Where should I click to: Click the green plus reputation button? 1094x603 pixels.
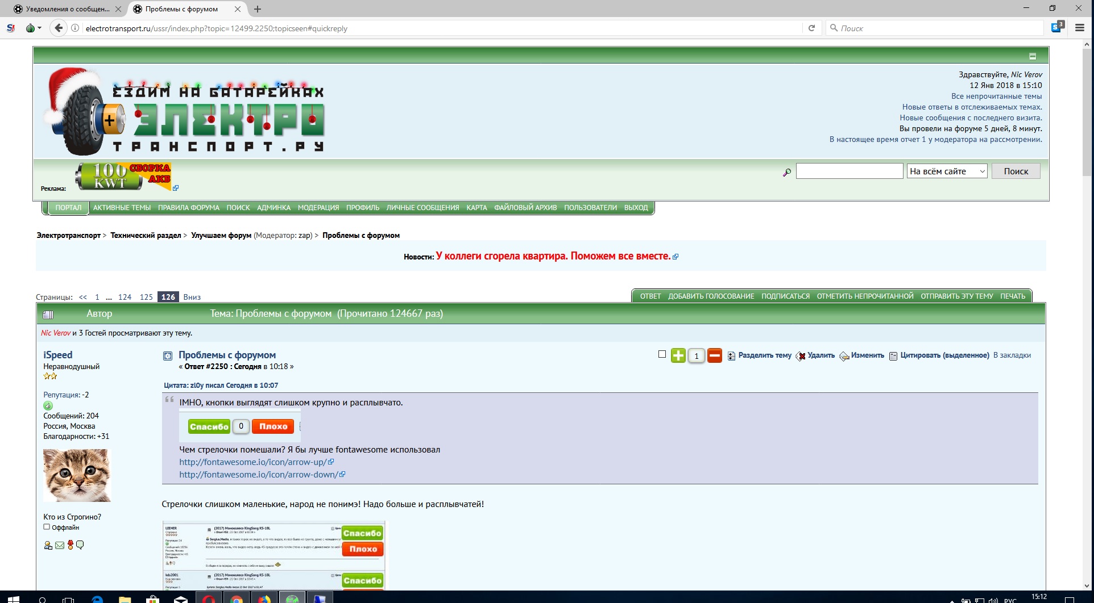point(678,355)
